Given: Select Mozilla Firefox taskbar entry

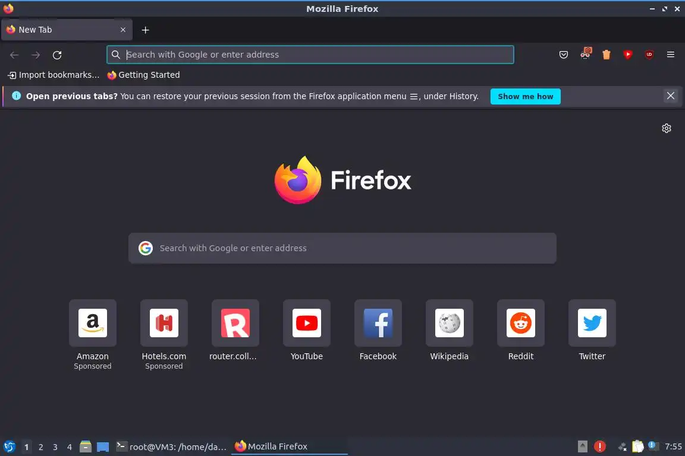Looking at the screenshot, I should (x=289, y=446).
